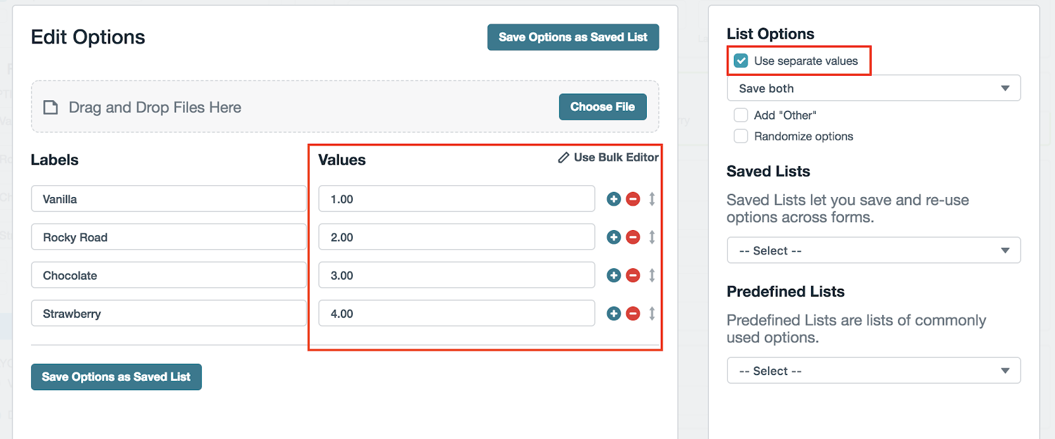Screen dimensions: 1055x439
Task: Click the remove icon in the Vanilla row
Action: (633, 199)
